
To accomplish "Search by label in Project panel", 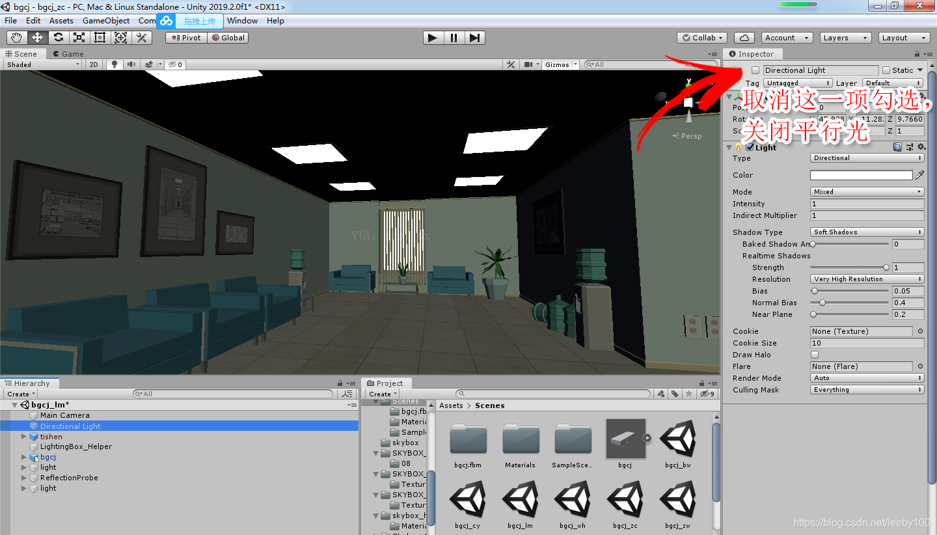I will pos(675,394).
